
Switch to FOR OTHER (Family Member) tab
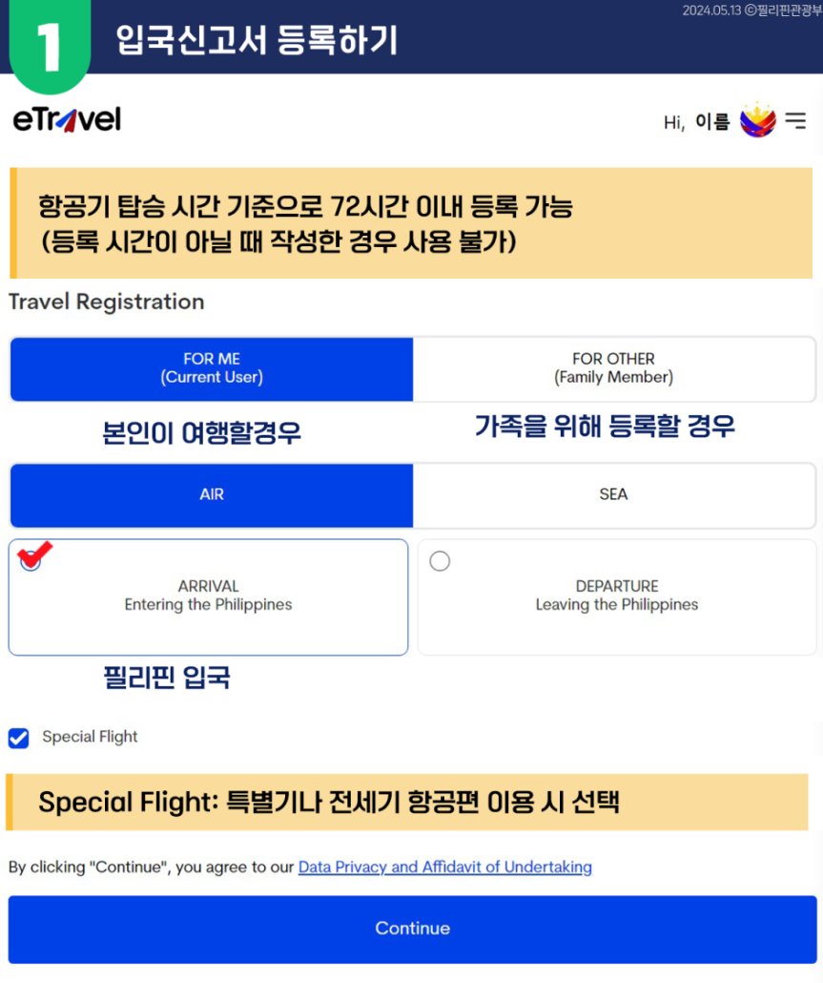[614, 368]
